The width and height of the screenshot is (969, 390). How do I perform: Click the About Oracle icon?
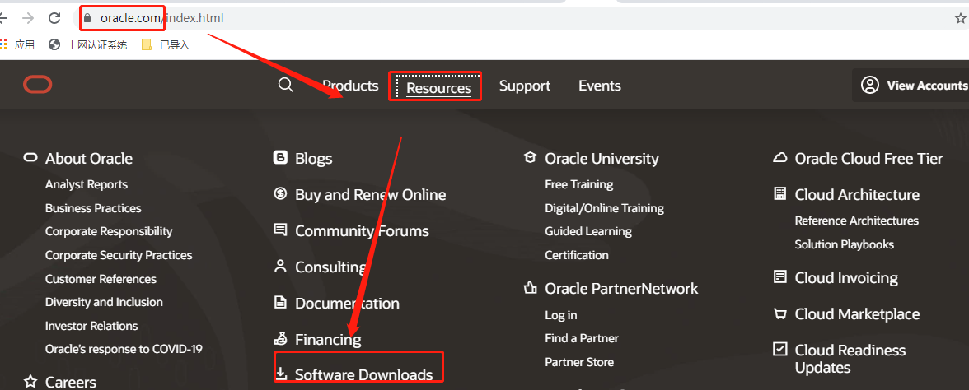pyautogui.click(x=30, y=158)
